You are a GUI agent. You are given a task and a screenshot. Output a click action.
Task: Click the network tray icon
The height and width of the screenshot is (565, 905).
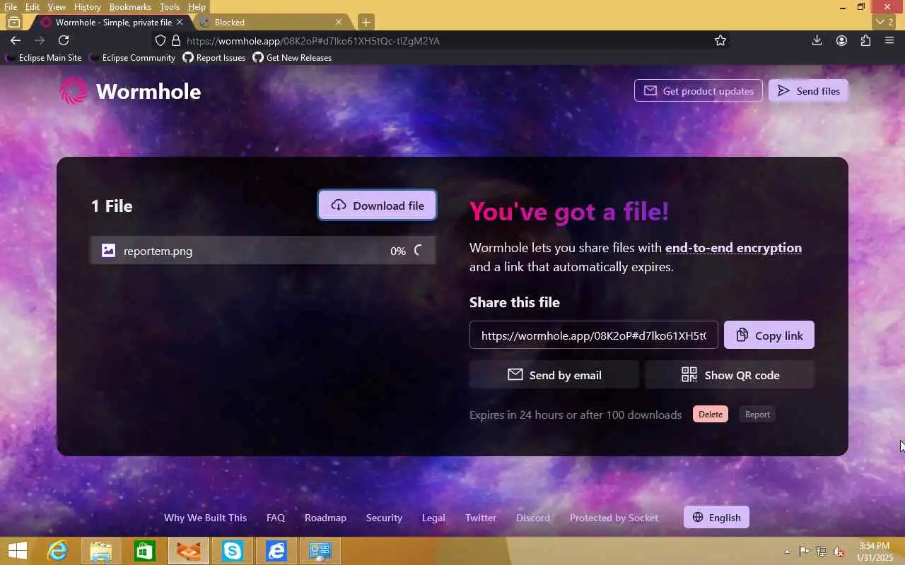tap(822, 552)
